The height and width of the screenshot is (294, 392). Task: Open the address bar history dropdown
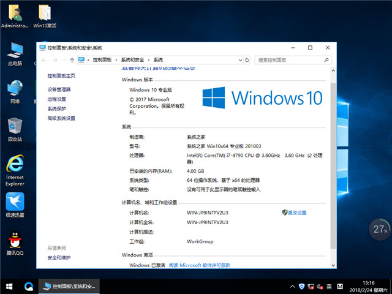240,60
